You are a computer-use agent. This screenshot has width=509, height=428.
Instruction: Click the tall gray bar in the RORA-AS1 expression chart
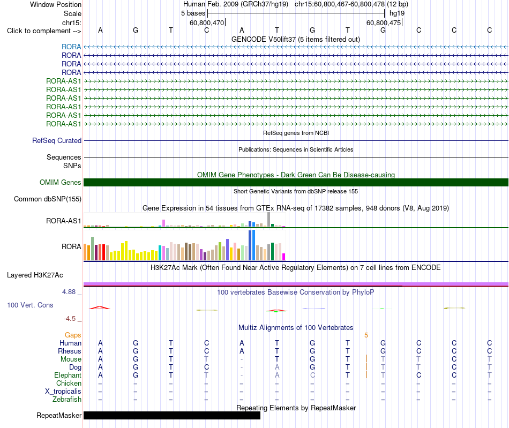pos(268,219)
